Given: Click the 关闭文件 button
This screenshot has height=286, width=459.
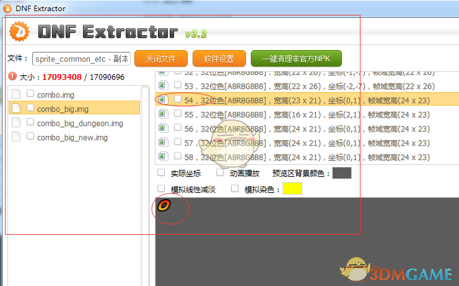Looking at the screenshot, I should click(x=161, y=58).
